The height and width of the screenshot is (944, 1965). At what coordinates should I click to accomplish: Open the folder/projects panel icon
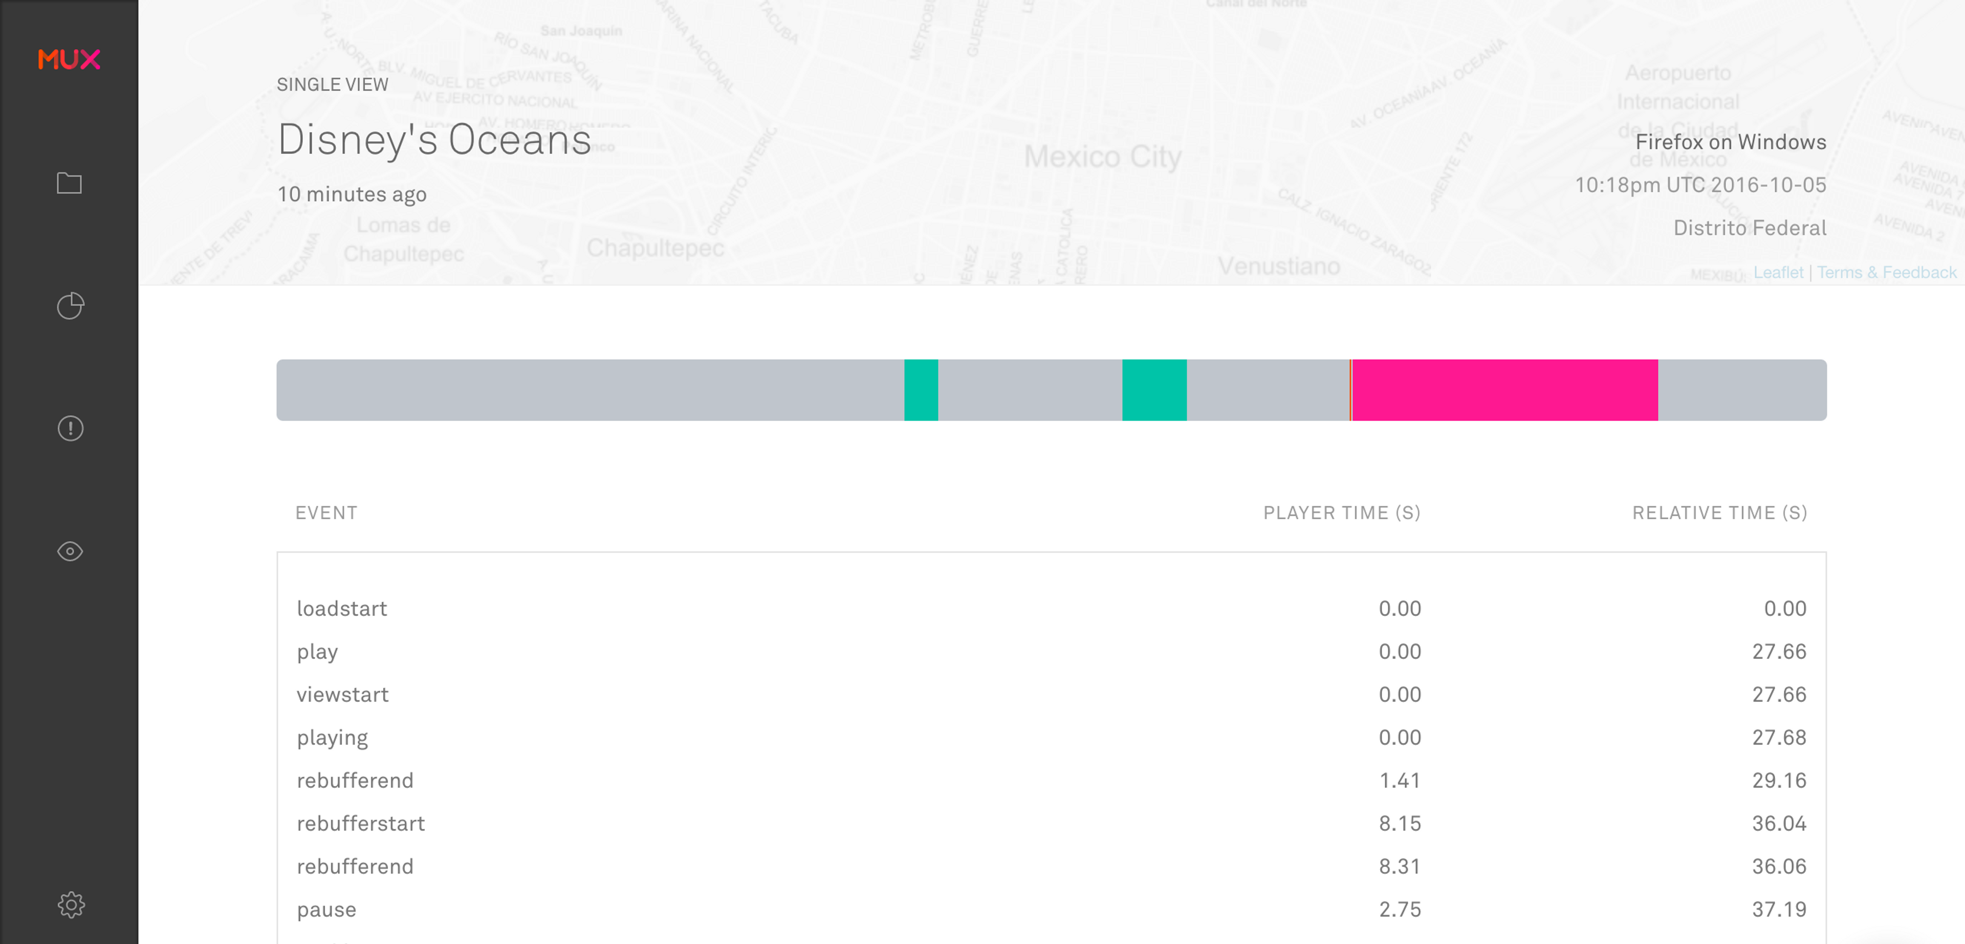point(69,184)
